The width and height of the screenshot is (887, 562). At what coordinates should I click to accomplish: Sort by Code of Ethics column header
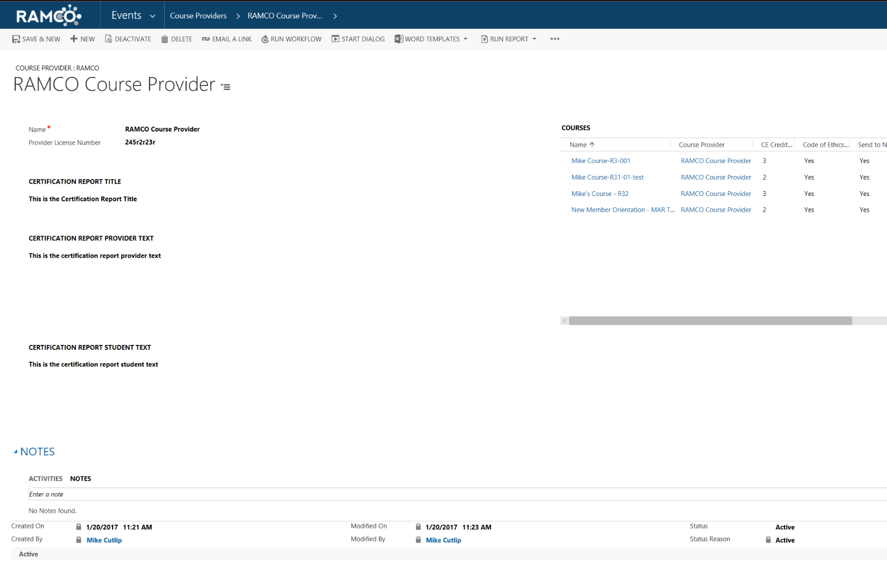pyautogui.click(x=825, y=145)
